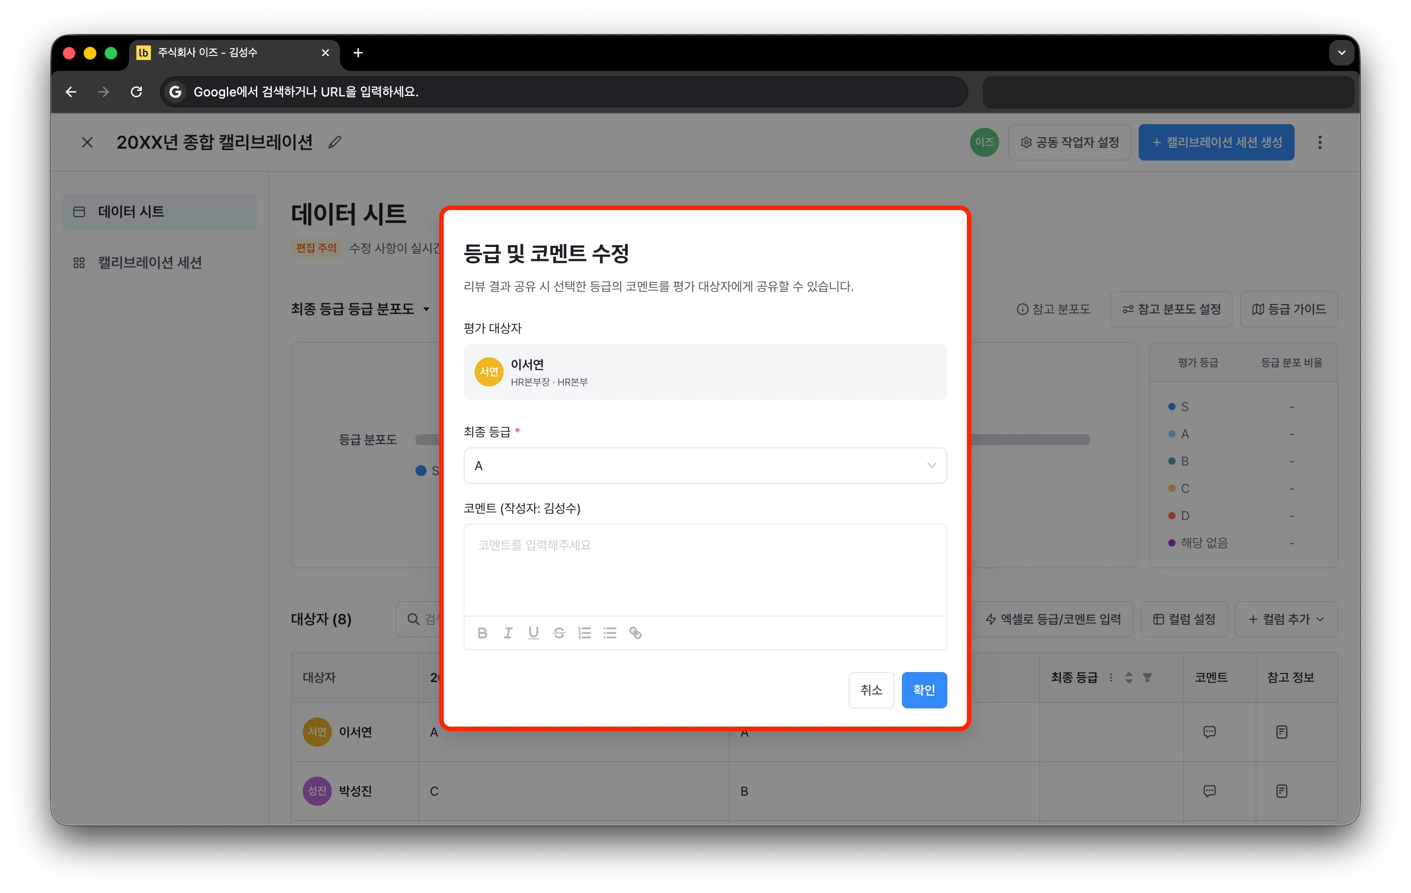Filter the 최종 등급 column
The image size is (1411, 893).
pyautogui.click(x=1147, y=678)
